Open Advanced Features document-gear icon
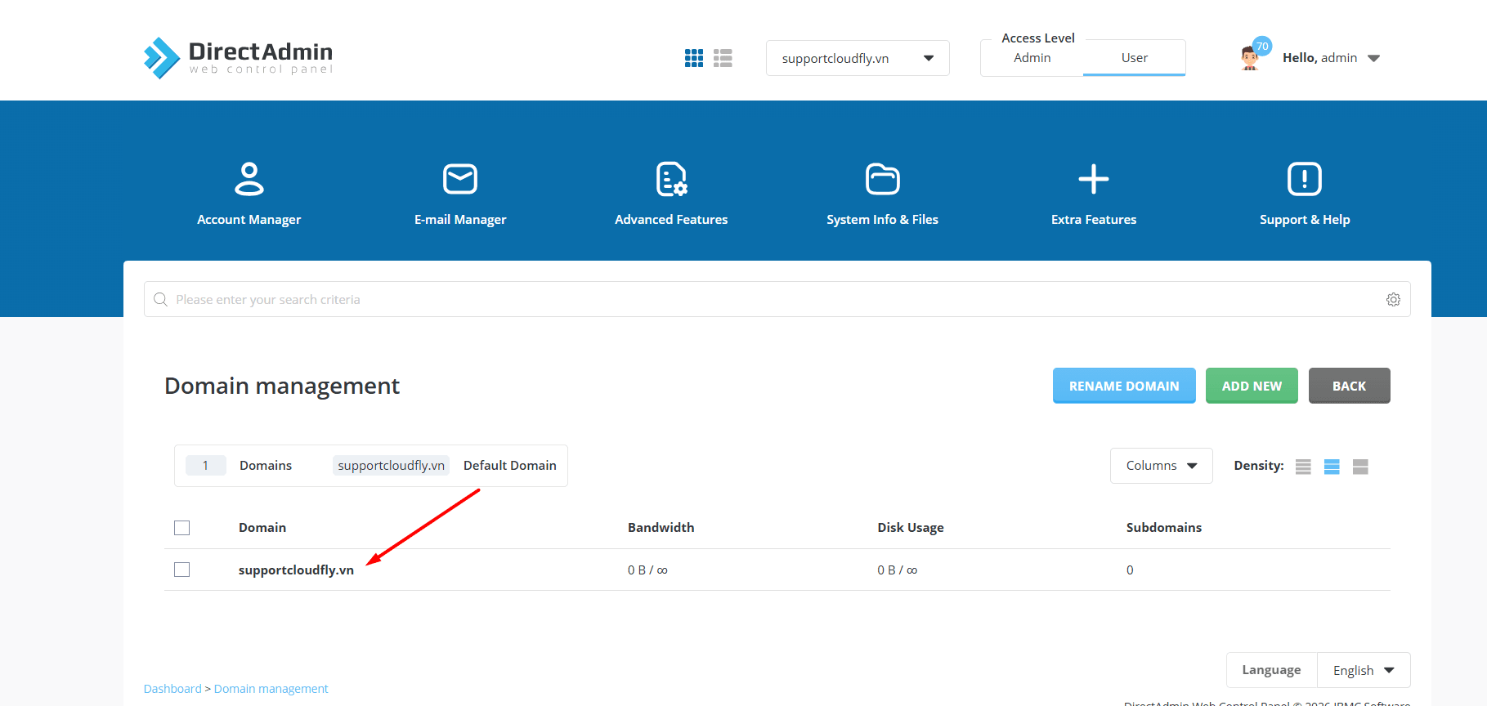The image size is (1487, 706). click(671, 180)
